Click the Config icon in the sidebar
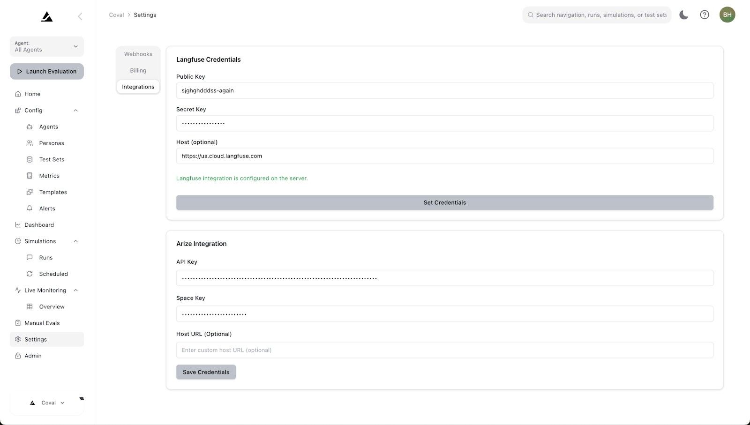Viewport: 750px width, 425px height. click(x=18, y=111)
